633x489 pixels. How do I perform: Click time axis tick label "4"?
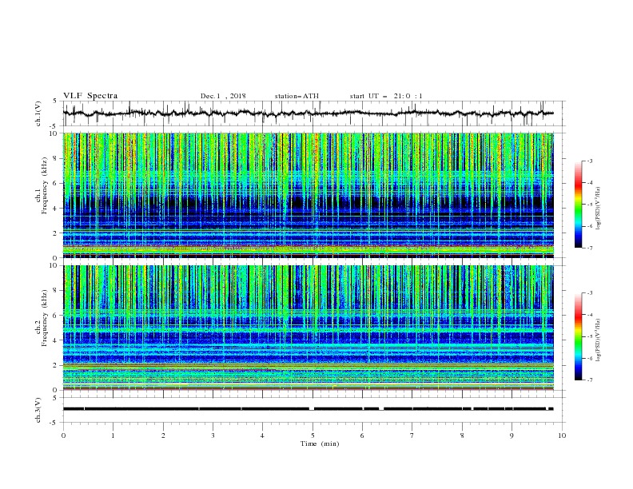point(262,435)
